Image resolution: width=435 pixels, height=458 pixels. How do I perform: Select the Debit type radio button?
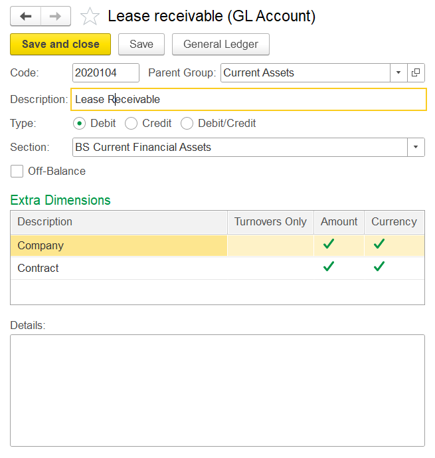[79, 123]
